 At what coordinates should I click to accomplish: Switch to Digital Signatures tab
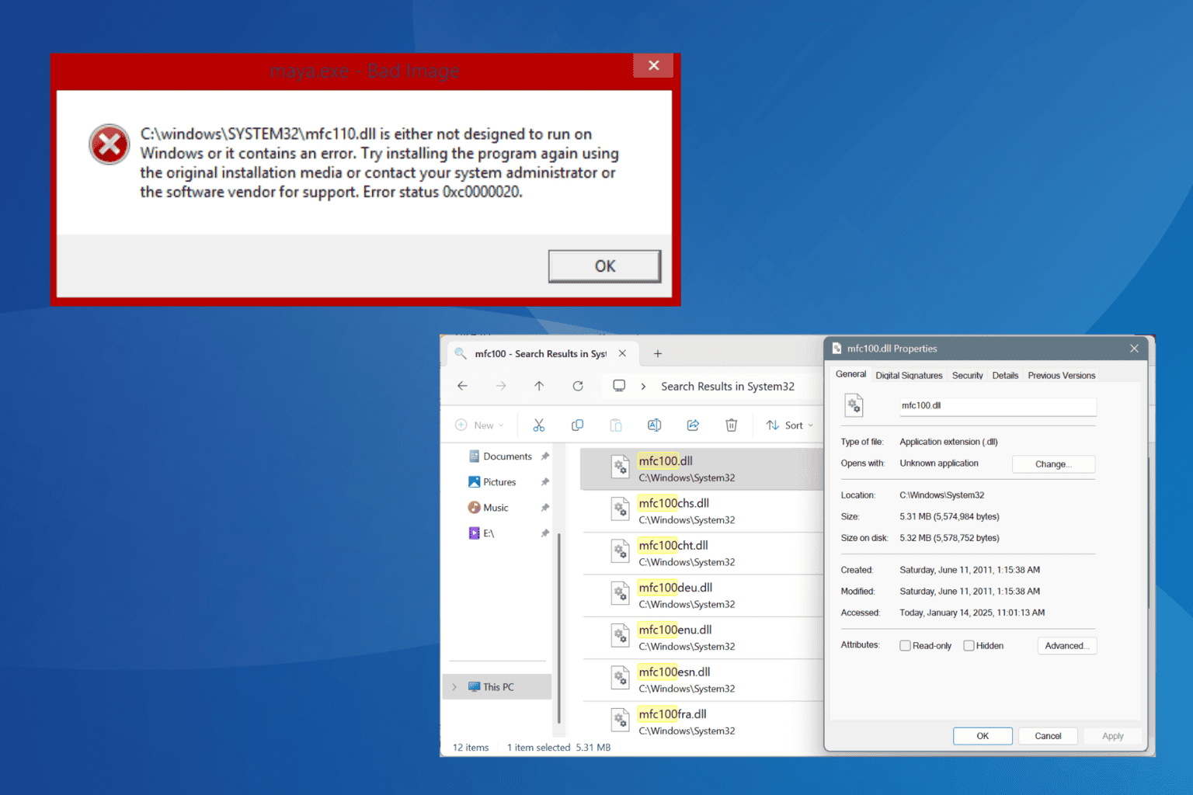tap(909, 375)
